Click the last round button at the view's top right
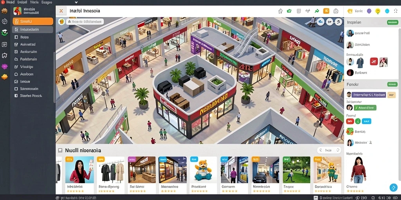The height and width of the screenshot is (200, 401). pos(338,22)
